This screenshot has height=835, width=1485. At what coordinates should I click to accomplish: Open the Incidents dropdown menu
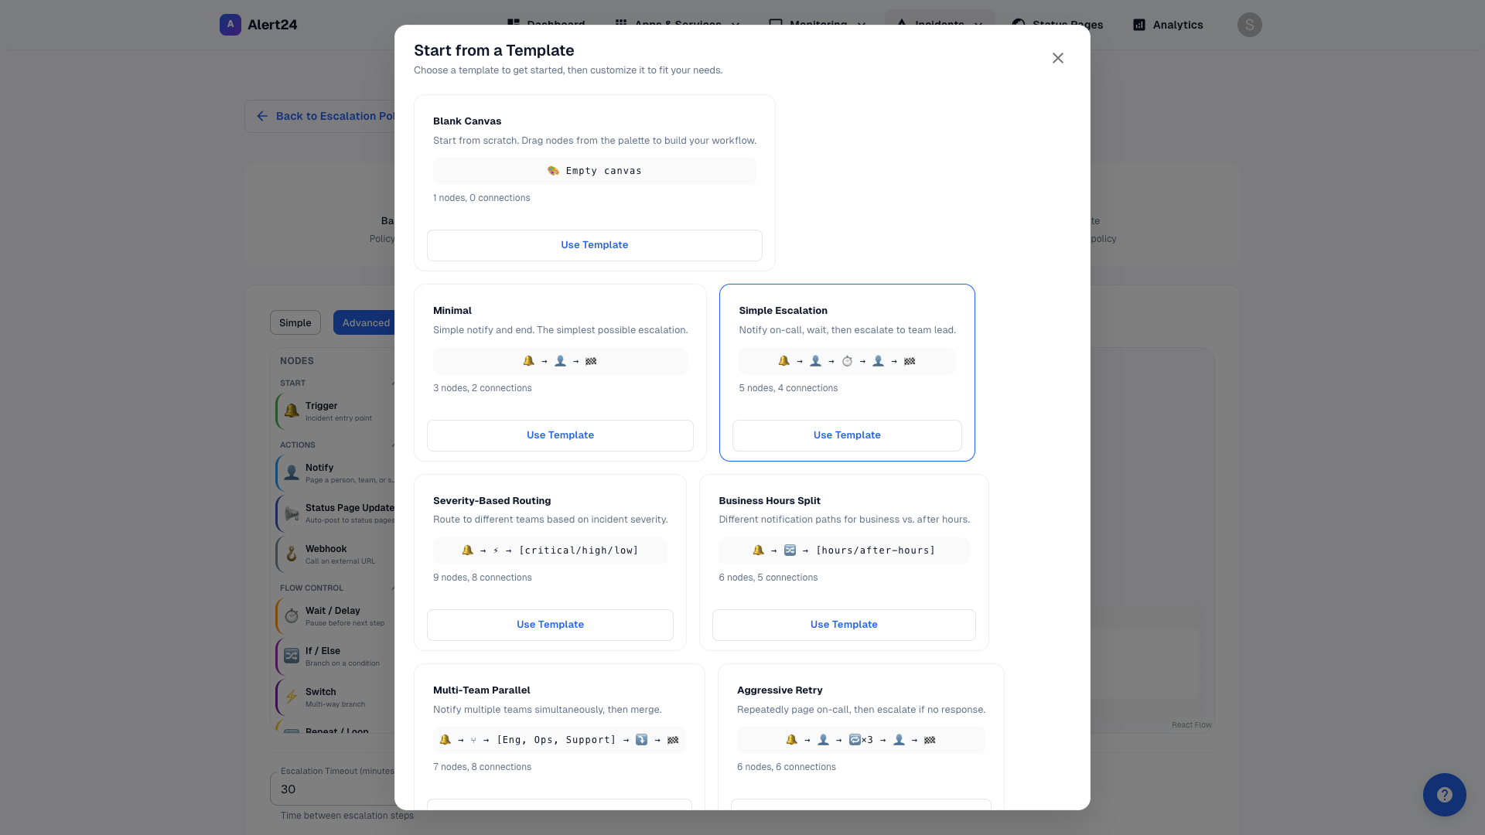[939, 25]
